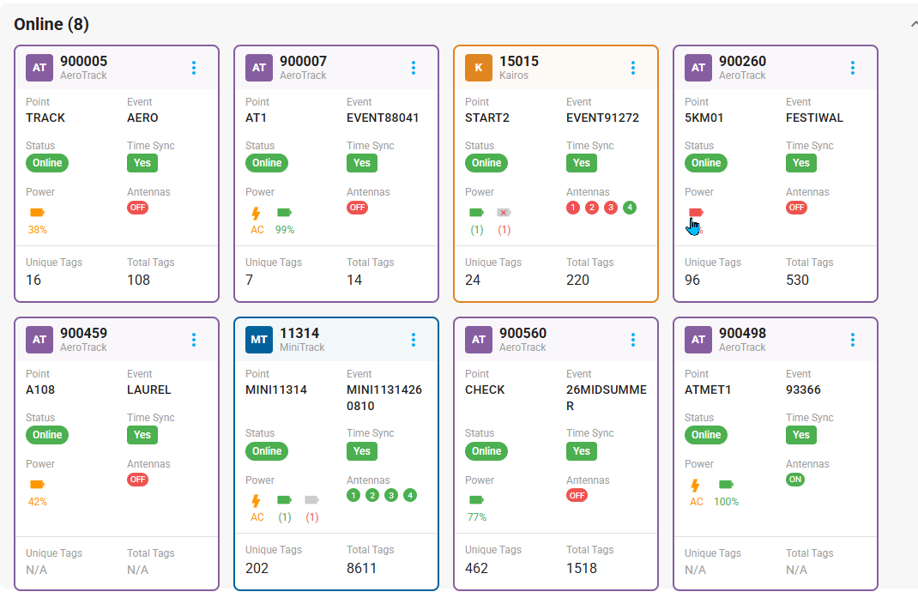Image resolution: width=918 pixels, height=604 pixels.
Task: Click the blue MT badge on device 11314
Action: [259, 340]
